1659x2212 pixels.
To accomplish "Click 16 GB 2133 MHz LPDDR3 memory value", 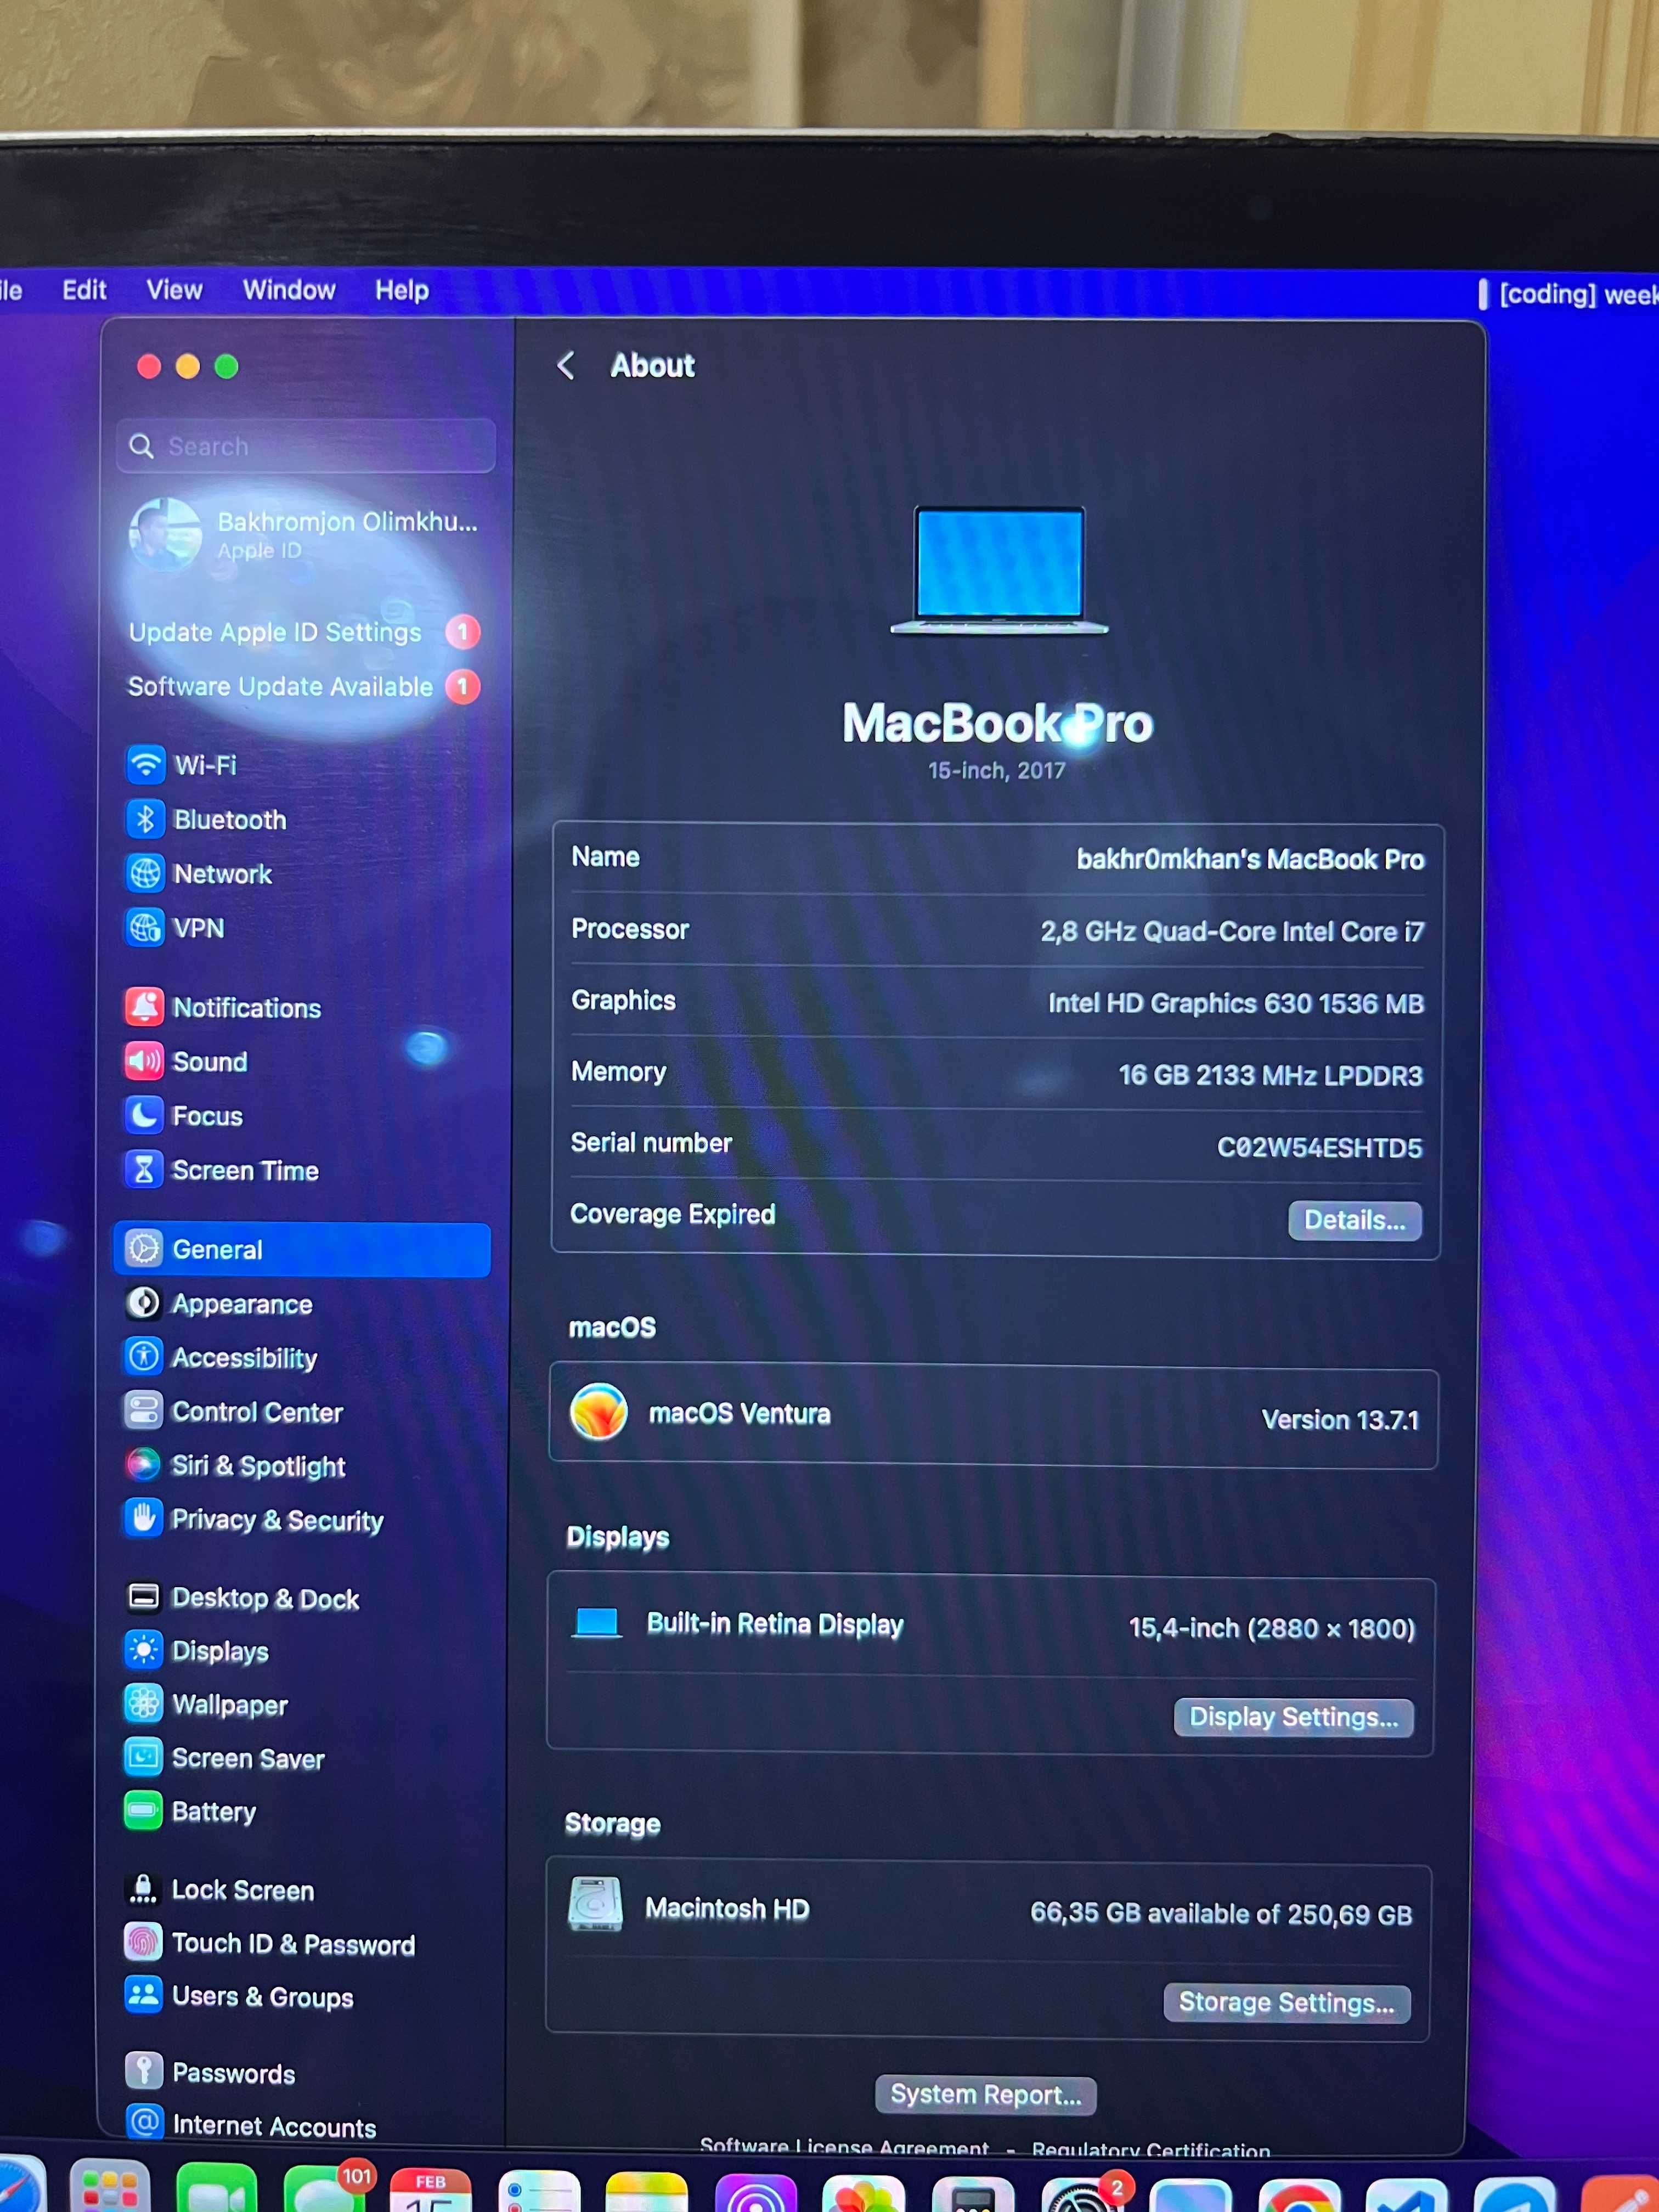I will click(1270, 1075).
